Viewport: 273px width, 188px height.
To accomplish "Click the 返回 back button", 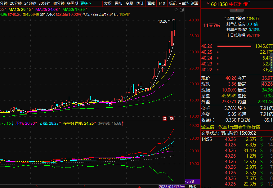I will [x=195, y=3].
